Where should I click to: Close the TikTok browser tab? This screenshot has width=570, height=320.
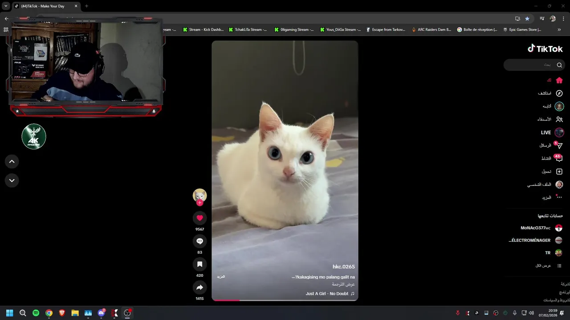click(76, 6)
